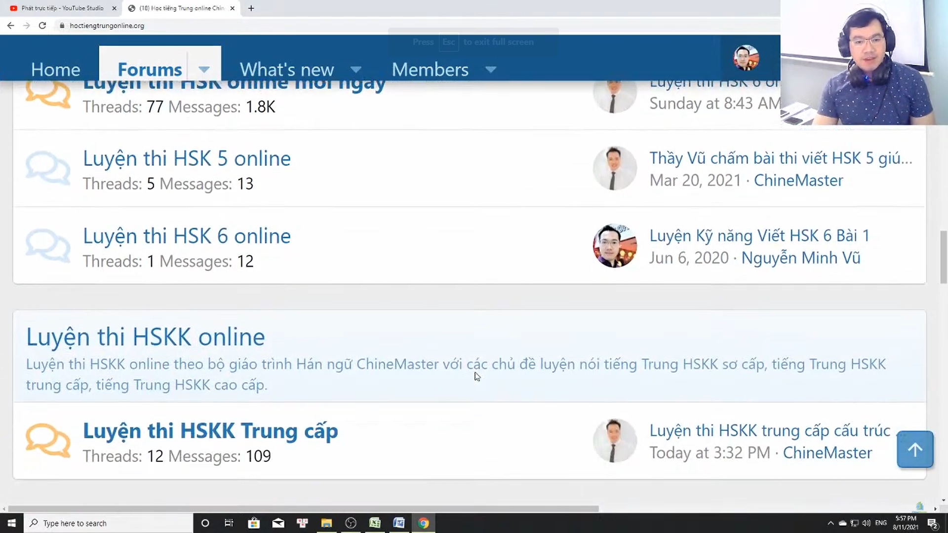Image resolution: width=948 pixels, height=533 pixels.
Task: Open Nguyễn Minh Vũ's avatar thumbnail
Action: tap(614, 246)
